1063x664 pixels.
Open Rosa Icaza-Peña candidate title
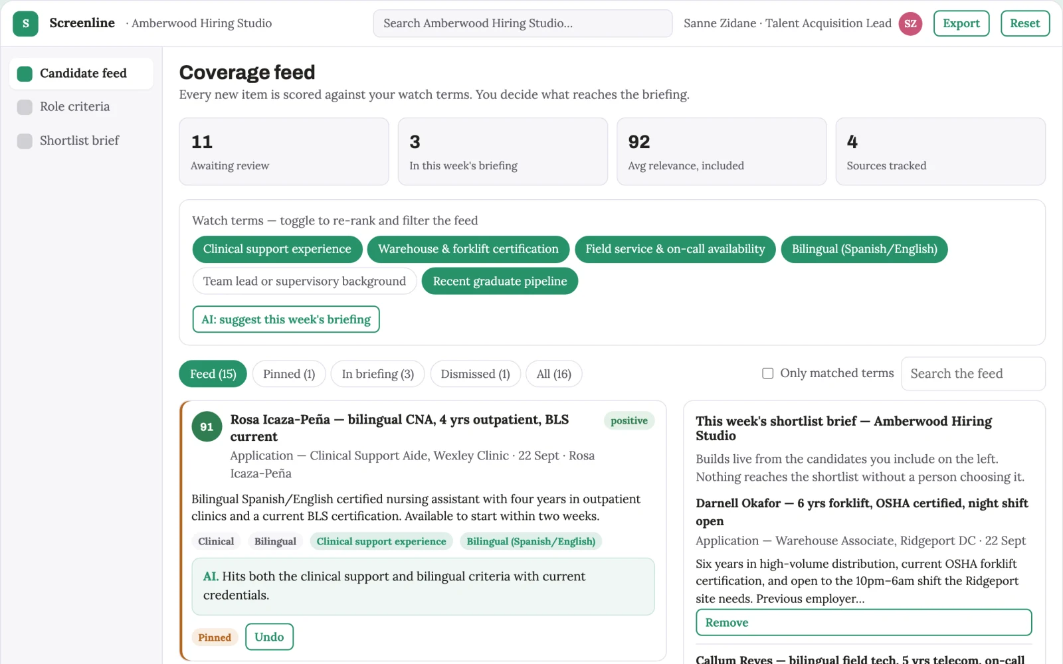pos(399,428)
